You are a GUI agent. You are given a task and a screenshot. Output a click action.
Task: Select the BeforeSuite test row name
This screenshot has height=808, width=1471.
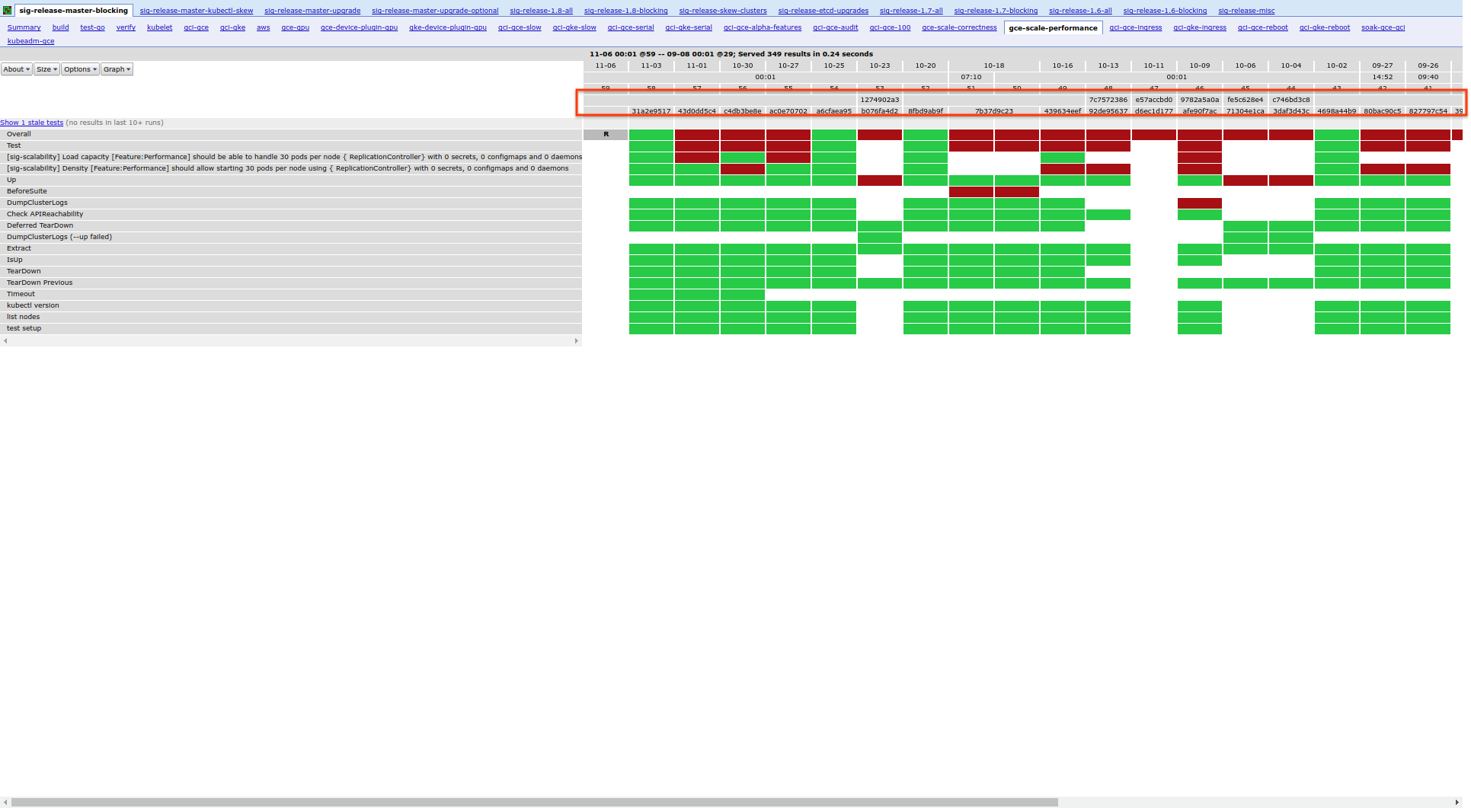click(27, 191)
